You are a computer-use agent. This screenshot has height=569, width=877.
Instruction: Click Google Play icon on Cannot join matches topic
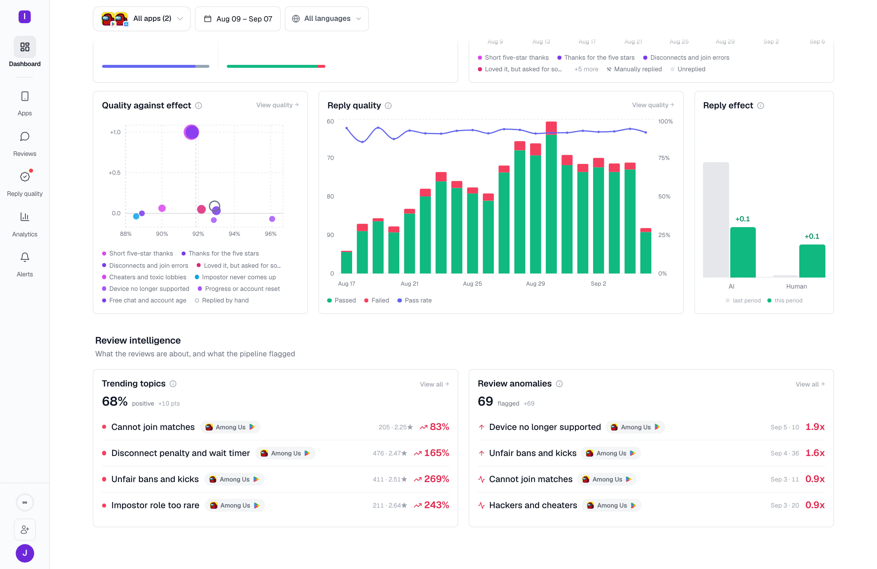click(252, 427)
